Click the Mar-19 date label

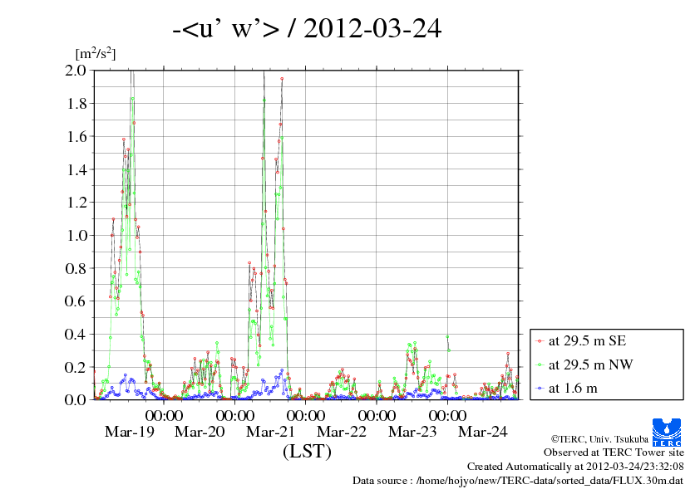[x=129, y=432]
